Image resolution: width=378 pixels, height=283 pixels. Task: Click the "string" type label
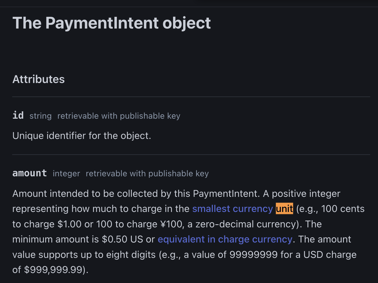(40, 116)
